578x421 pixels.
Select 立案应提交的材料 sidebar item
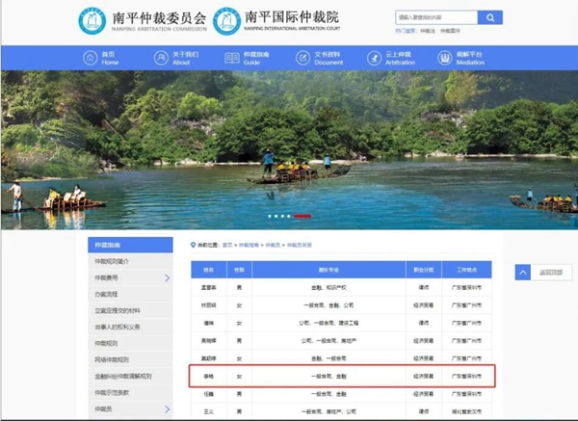coord(119,310)
